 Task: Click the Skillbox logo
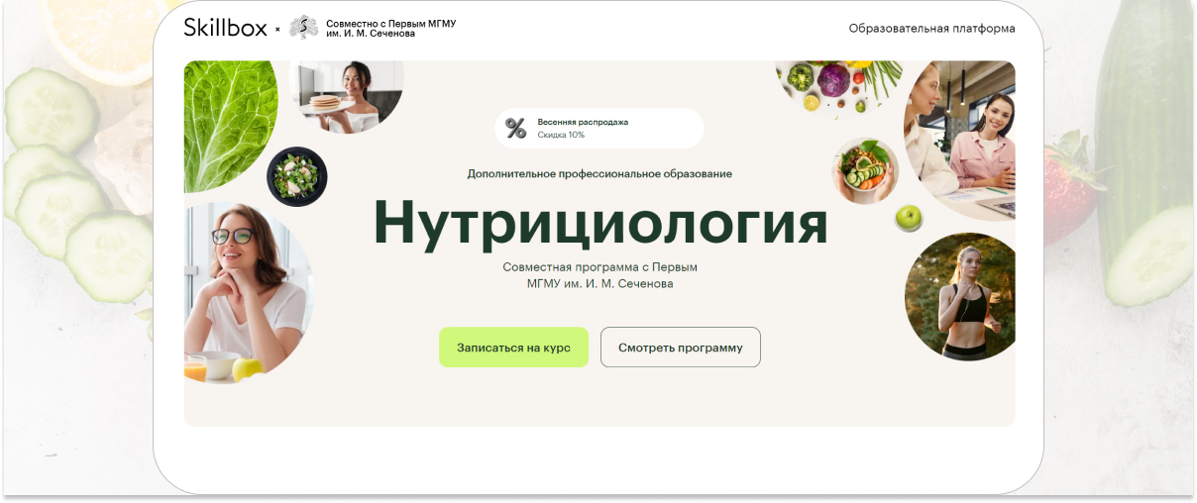(x=225, y=28)
